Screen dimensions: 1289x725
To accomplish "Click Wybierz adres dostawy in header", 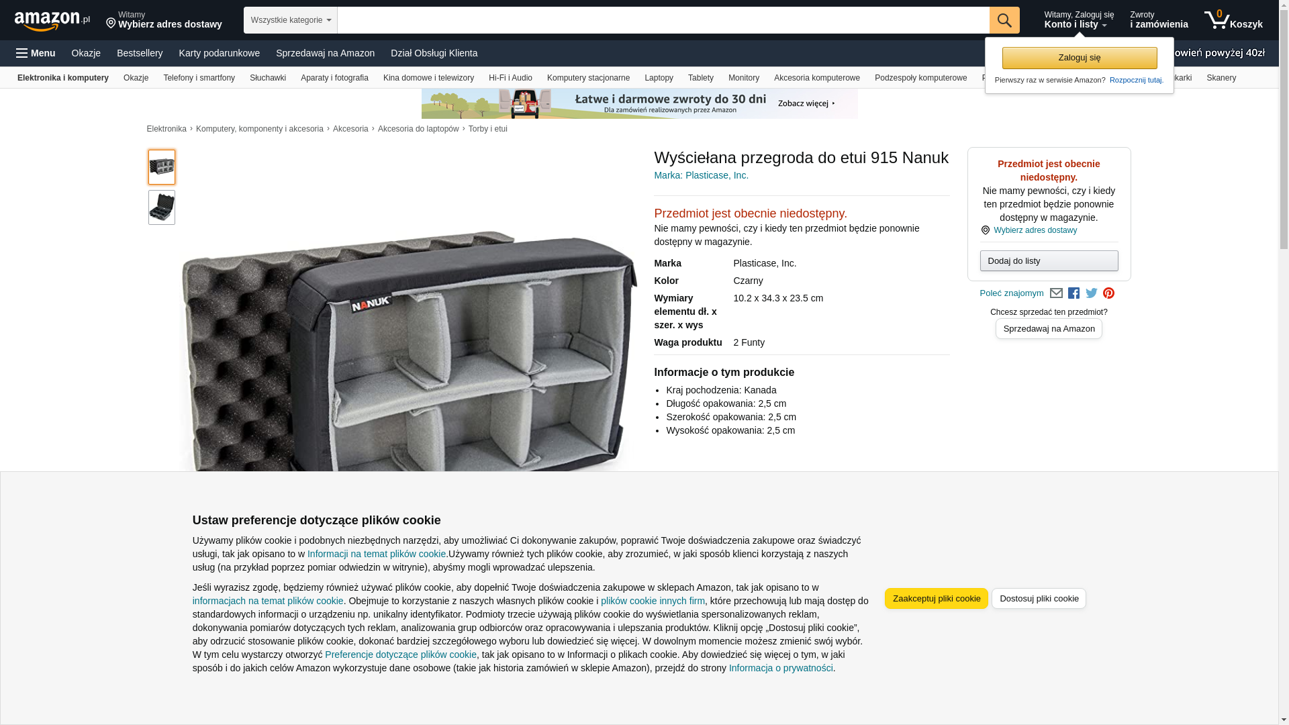I will point(164,20).
